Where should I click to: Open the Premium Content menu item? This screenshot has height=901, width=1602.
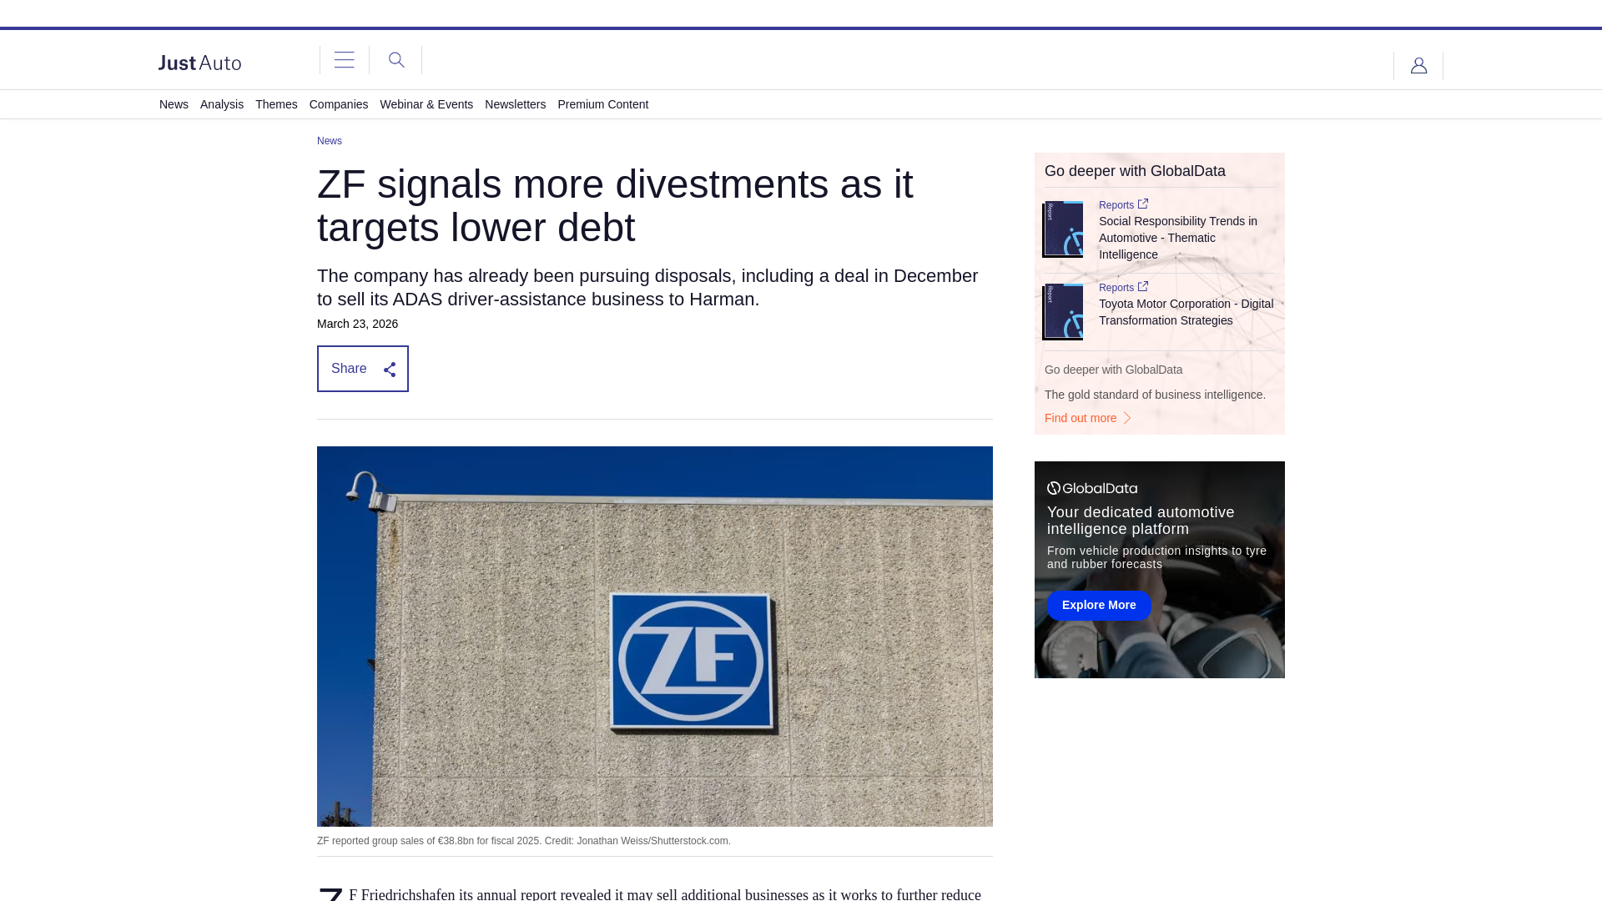(602, 104)
